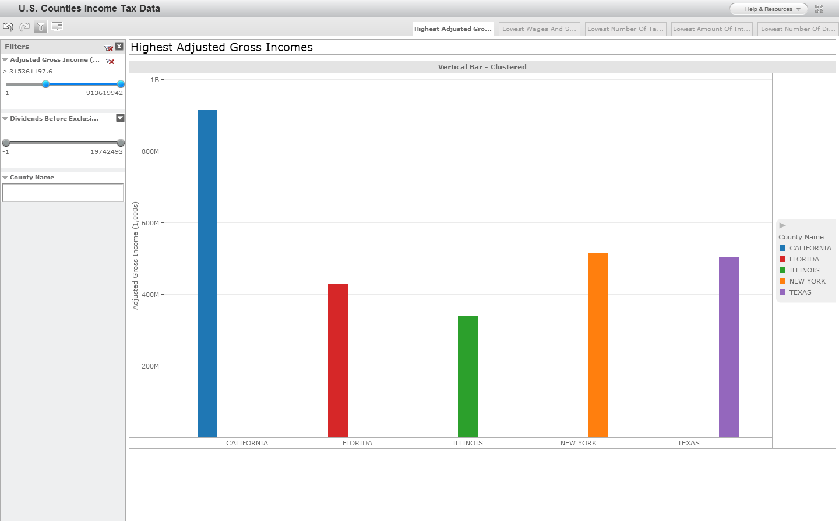Image resolution: width=839 pixels, height=524 pixels.
Task: Switch to the Lowest Wages And Salaries tab
Action: tap(539, 28)
